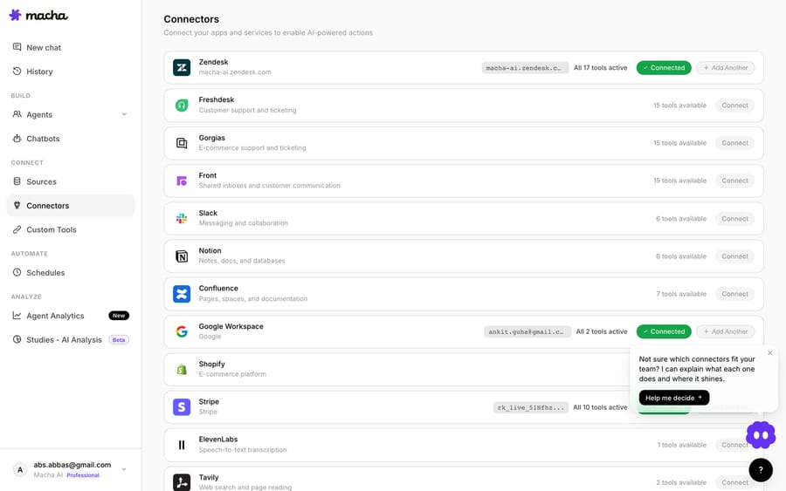786x491 pixels.
Task: Click the Shopify logo icon
Action: [182, 370]
